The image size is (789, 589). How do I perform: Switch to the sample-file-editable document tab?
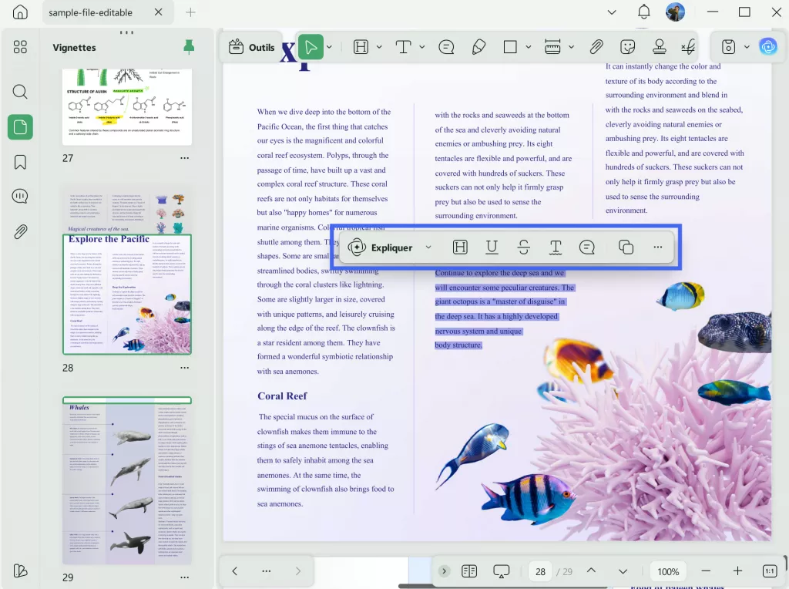[92, 12]
